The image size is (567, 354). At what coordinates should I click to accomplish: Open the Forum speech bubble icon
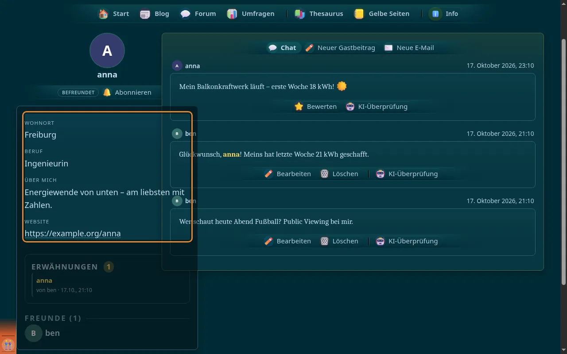[186, 14]
